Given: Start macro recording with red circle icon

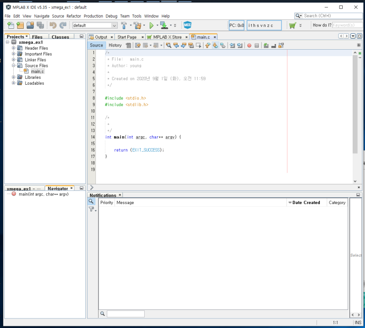Looking at the screenshot, I should pyautogui.click(x=249, y=45).
